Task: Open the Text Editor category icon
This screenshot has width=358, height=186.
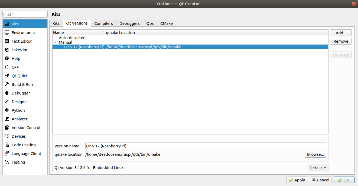Action: pos(7,41)
